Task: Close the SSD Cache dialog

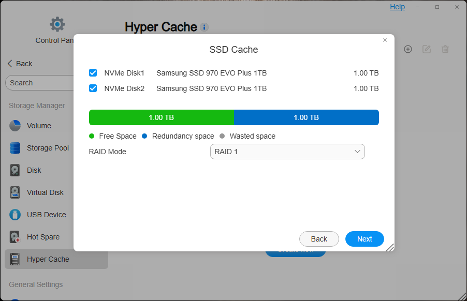Action: pos(385,40)
